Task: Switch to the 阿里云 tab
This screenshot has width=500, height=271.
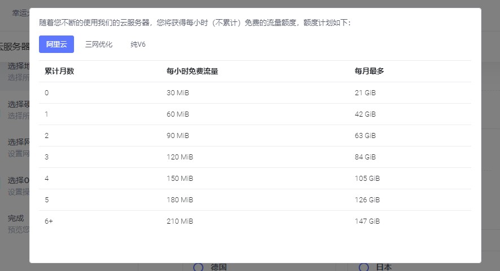Action: pyautogui.click(x=56, y=44)
